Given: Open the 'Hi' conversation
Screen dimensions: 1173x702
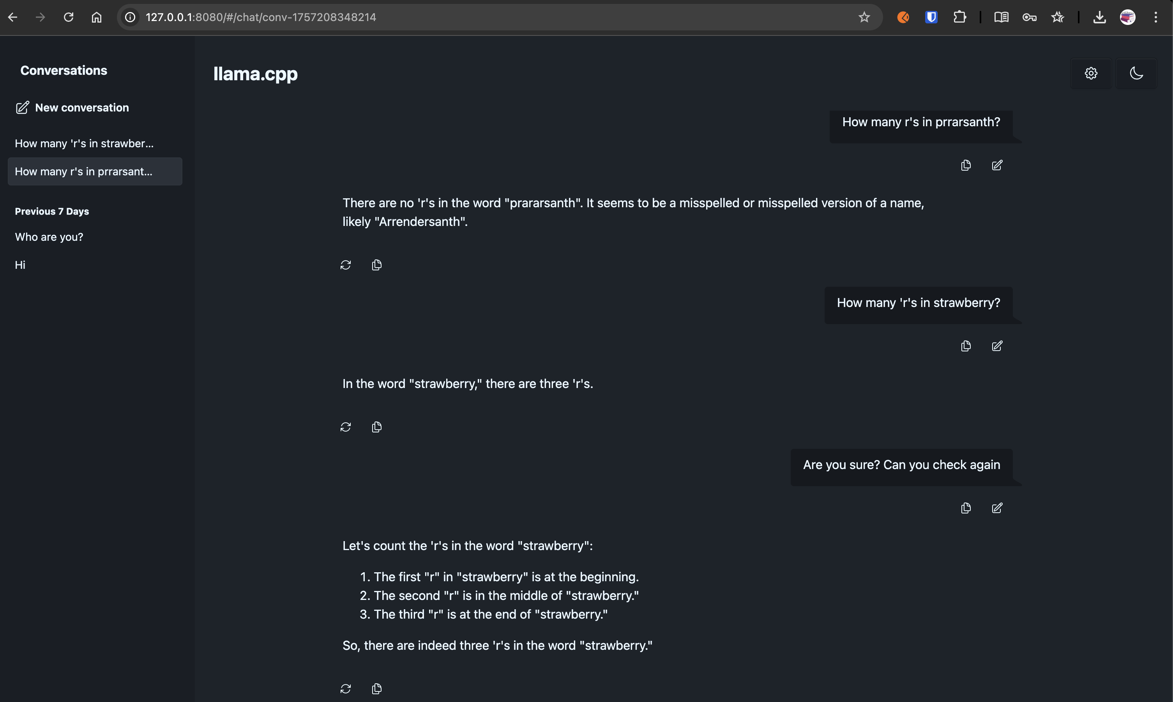Looking at the screenshot, I should (x=20, y=265).
